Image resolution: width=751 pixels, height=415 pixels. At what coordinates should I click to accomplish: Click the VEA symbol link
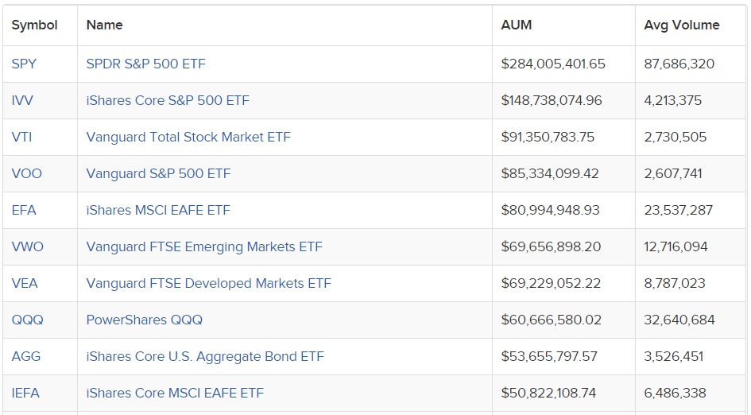pos(25,283)
